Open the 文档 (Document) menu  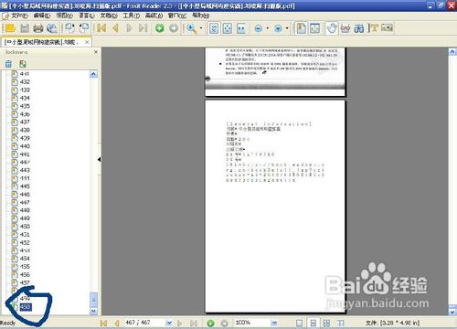click(109, 16)
